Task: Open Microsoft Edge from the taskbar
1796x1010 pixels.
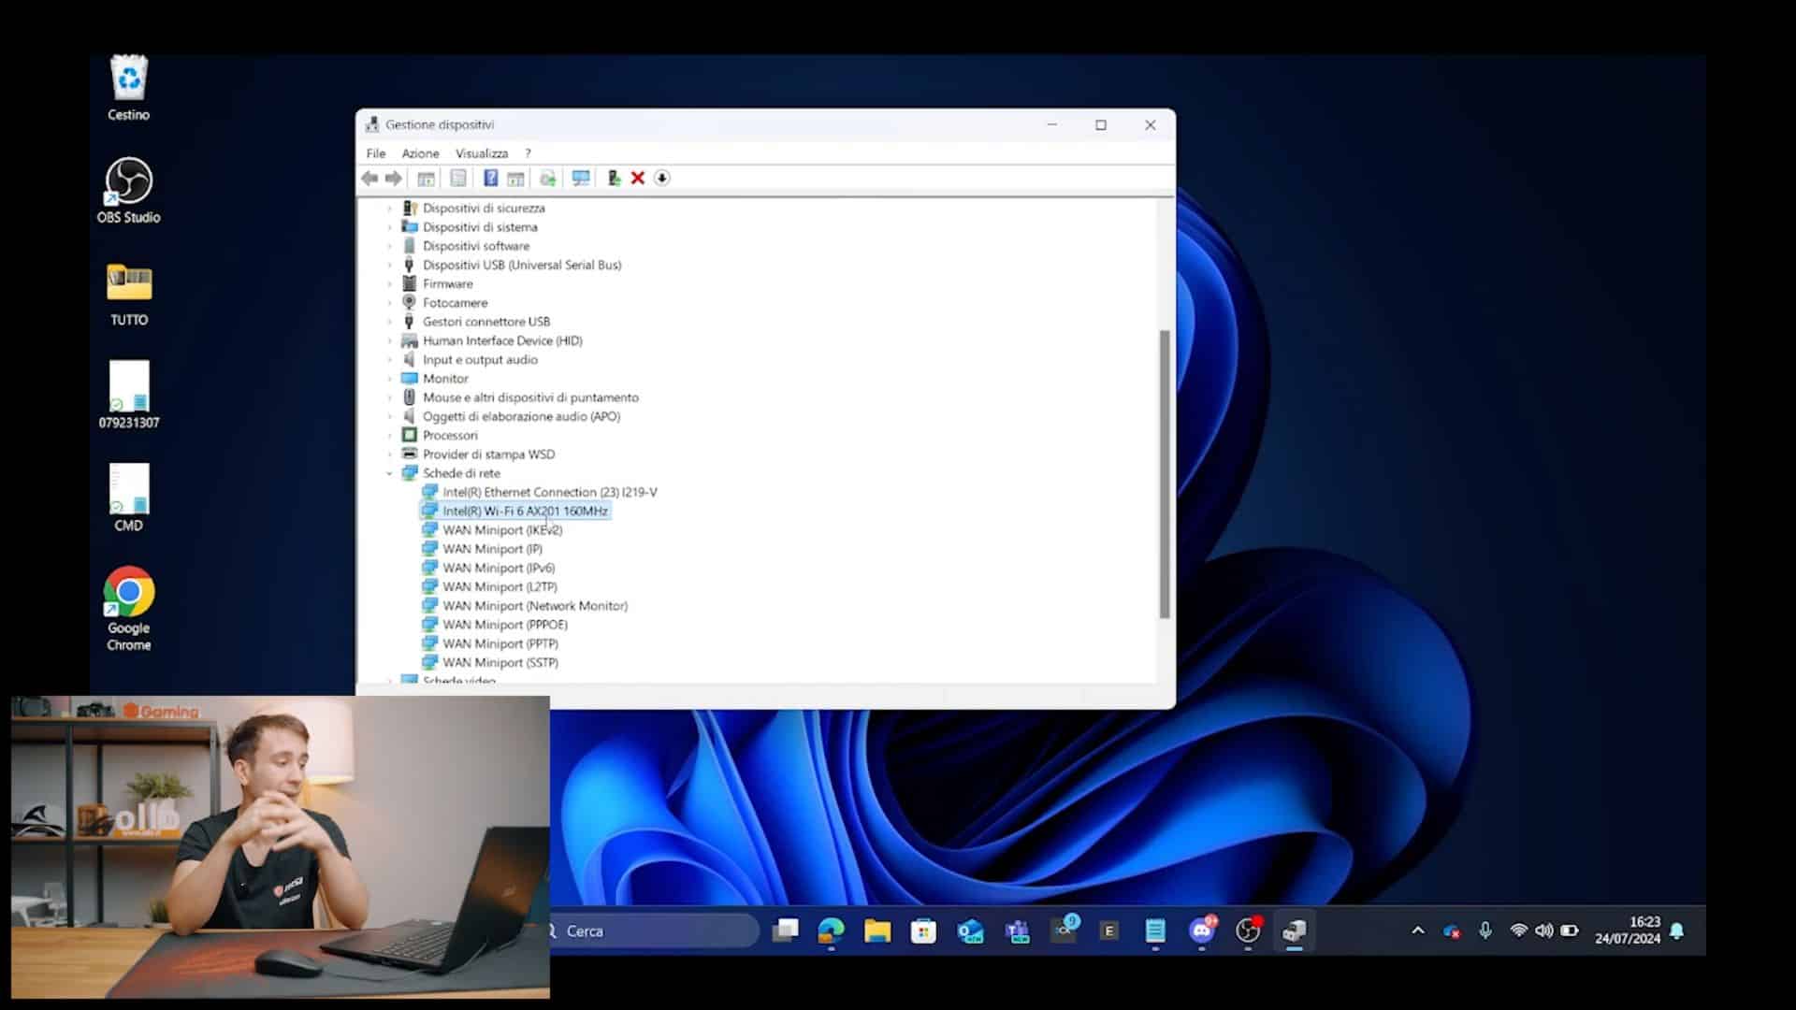Action: (x=831, y=931)
